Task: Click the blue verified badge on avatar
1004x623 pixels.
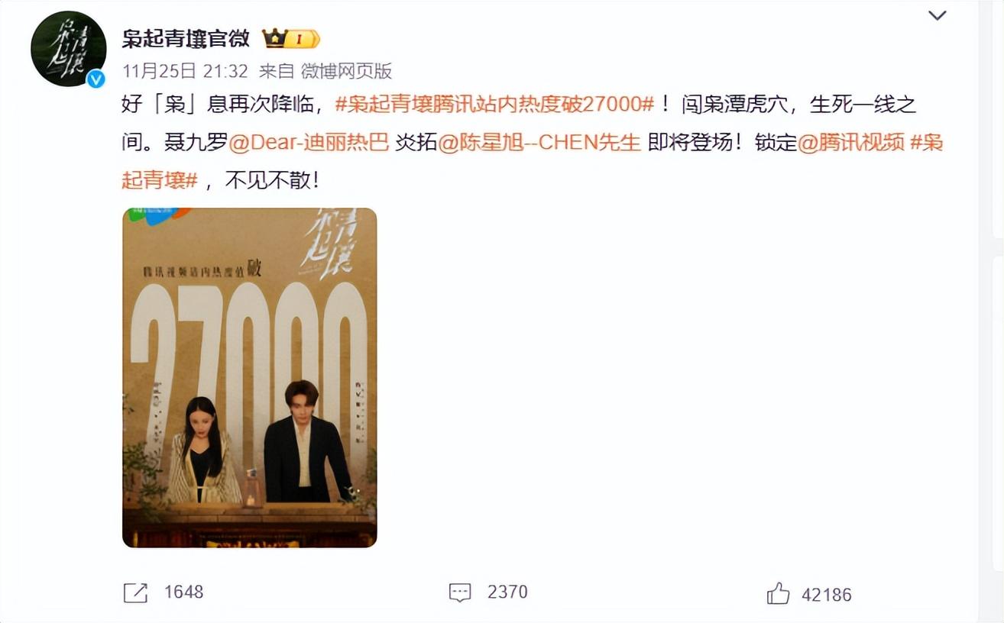Action: [96, 79]
